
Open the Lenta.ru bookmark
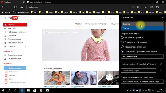tap(6, 12)
